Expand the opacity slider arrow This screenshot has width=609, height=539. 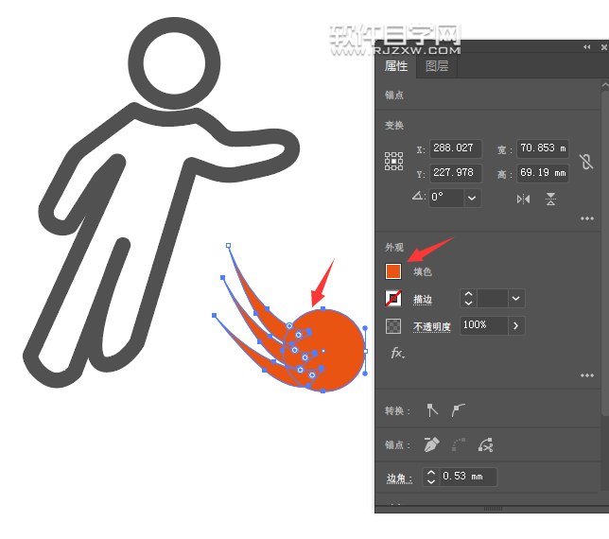(516, 325)
